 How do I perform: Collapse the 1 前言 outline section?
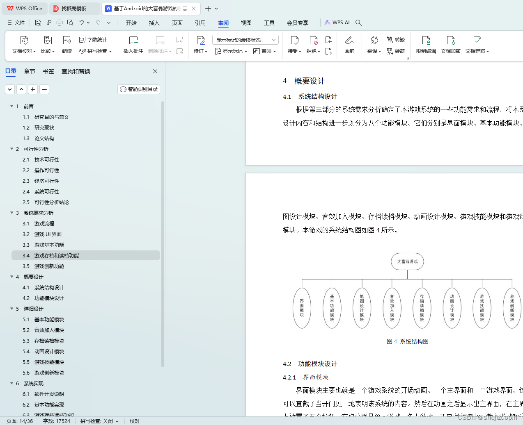pyautogui.click(x=12, y=106)
